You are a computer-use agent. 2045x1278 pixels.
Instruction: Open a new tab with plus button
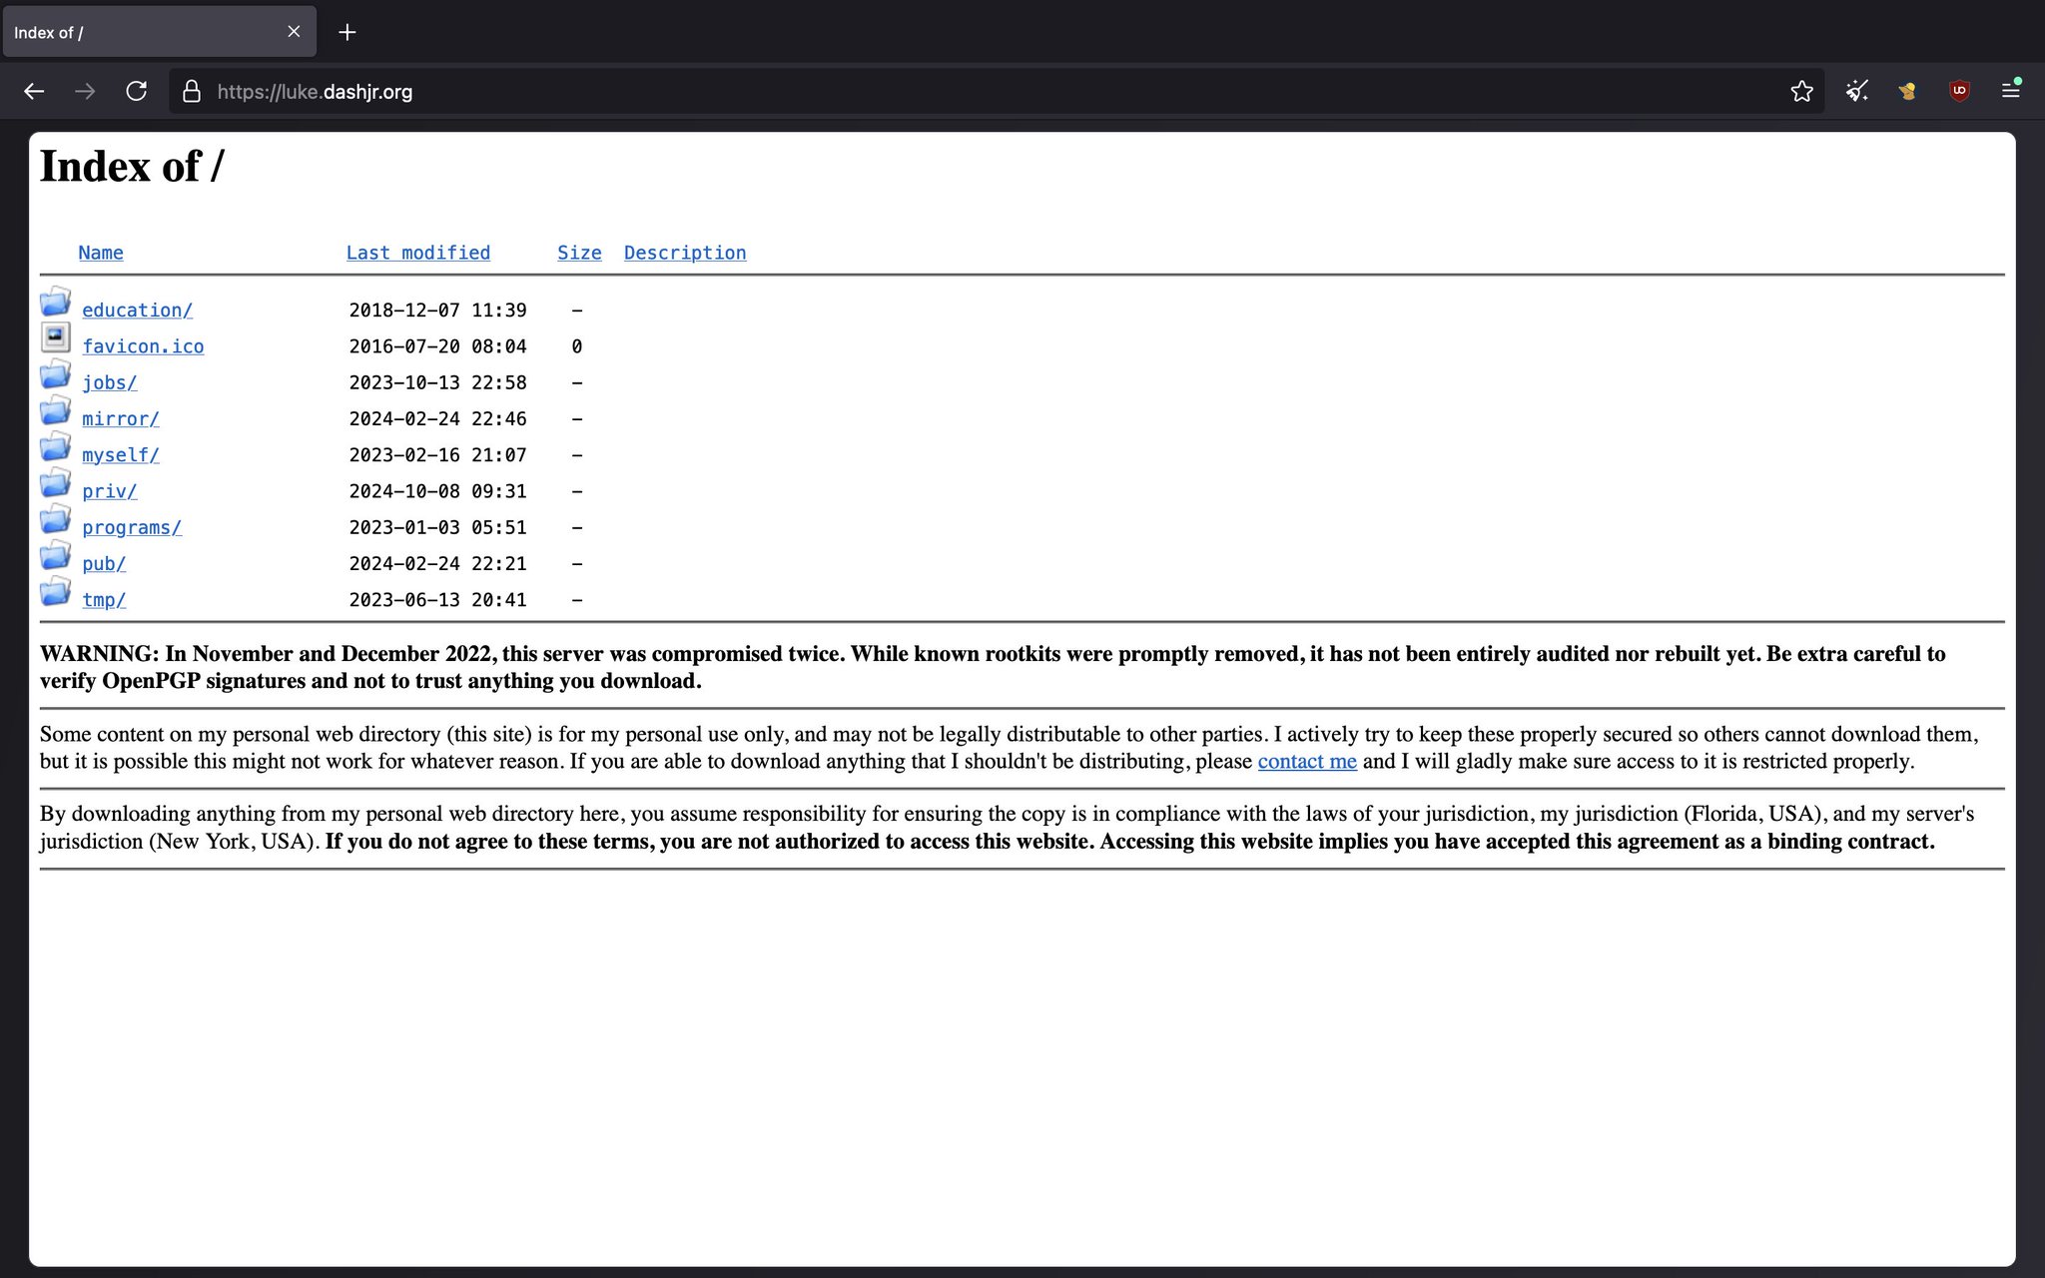coord(346,32)
